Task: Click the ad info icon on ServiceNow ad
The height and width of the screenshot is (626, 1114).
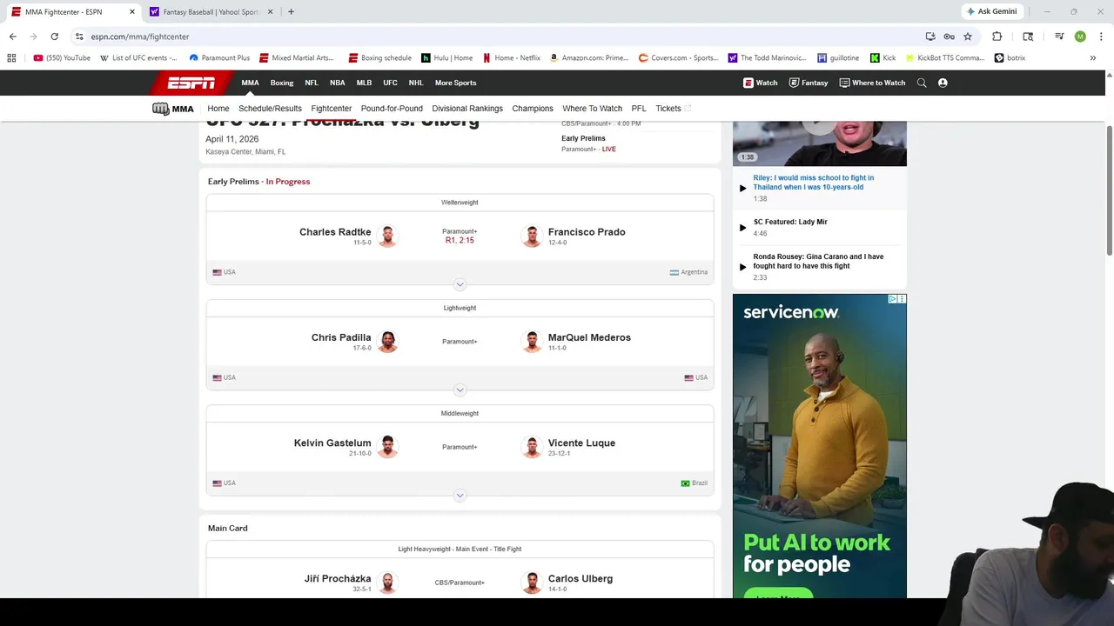Action: 893,299
